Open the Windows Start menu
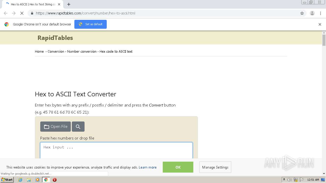The height and width of the screenshot is (183, 326). tap(7, 180)
